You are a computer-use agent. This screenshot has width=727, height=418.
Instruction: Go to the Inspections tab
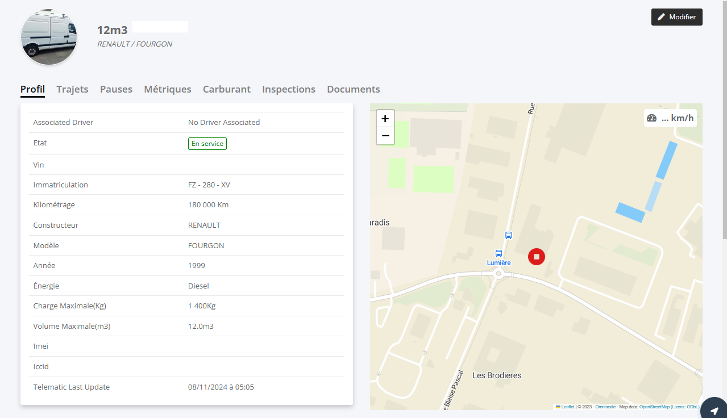(288, 89)
